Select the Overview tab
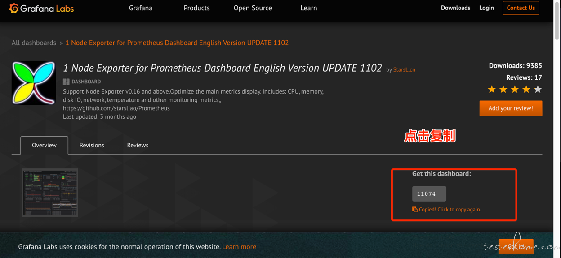This screenshot has width=561, height=258. (x=44, y=145)
